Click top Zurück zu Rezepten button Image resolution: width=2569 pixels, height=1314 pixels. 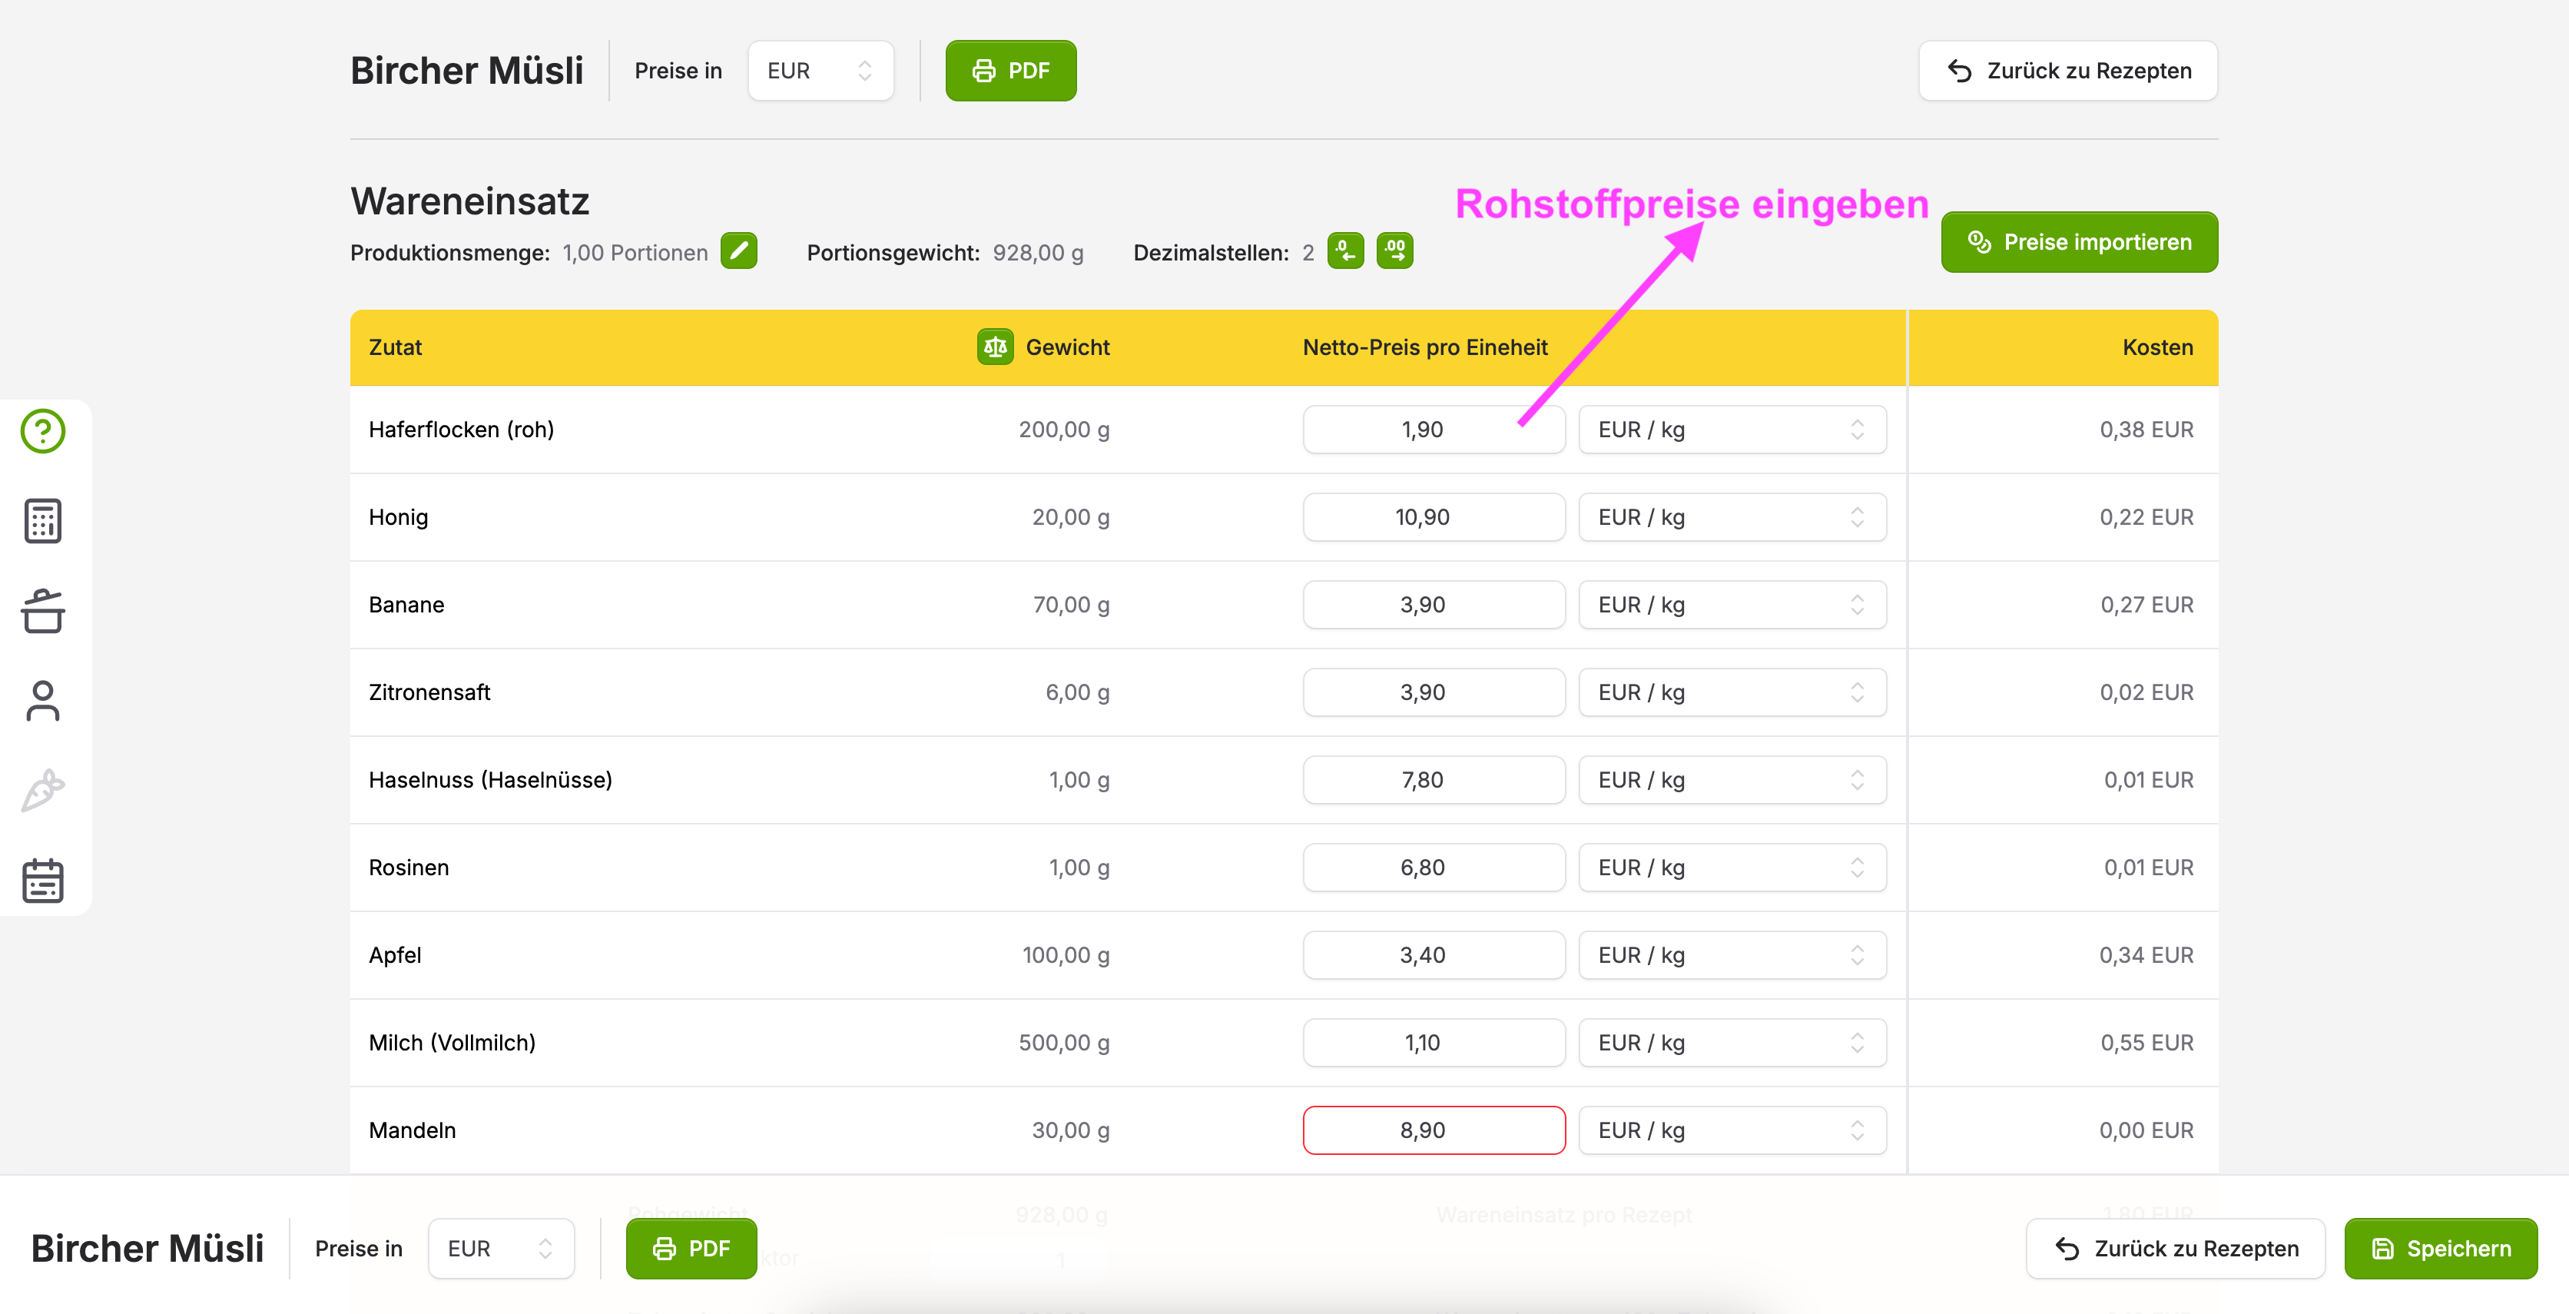2067,71
